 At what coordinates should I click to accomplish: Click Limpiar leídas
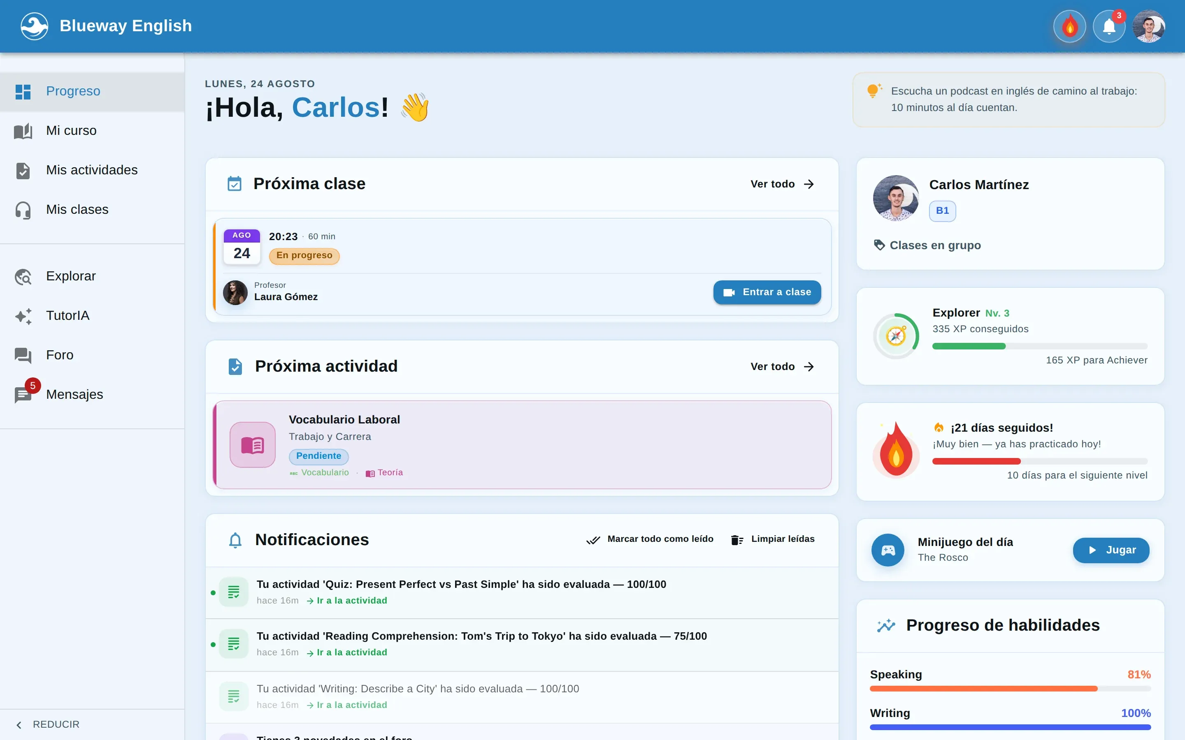point(772,539)
